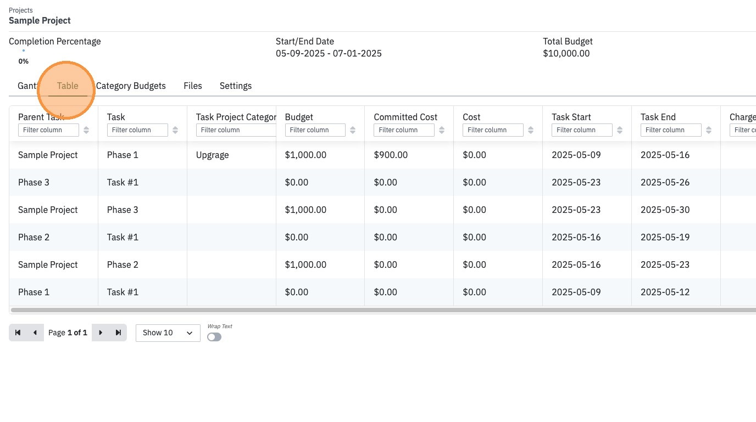The width and height of the screenshot is (756, 422).
Task: Select the Phase 1 task row
Action: (382, 155)
